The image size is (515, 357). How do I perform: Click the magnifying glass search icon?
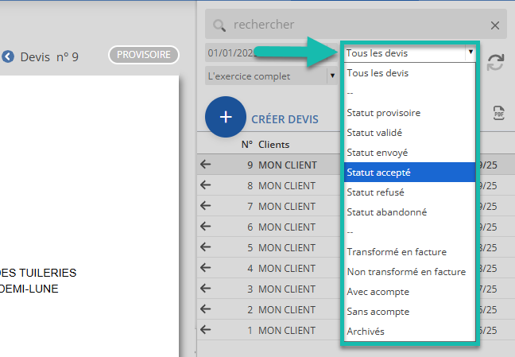tap(220, 25)
